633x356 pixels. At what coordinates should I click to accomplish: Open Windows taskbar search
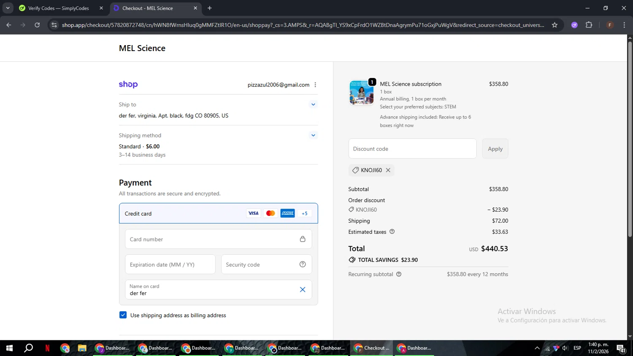click(x=28, y=348)
